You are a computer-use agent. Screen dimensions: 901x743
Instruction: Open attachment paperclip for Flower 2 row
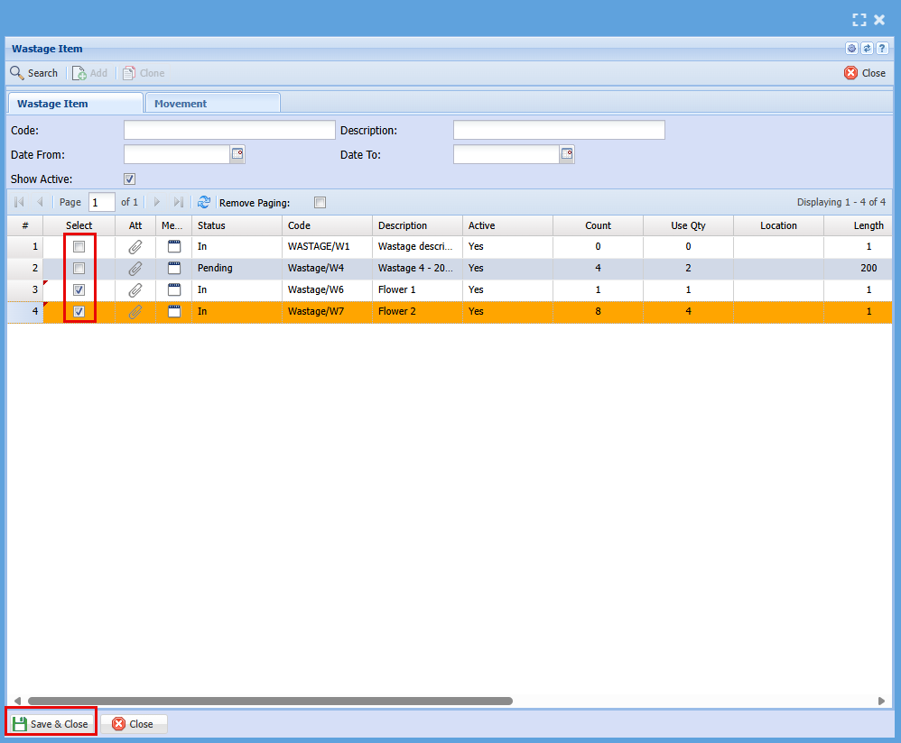[135, 311]
